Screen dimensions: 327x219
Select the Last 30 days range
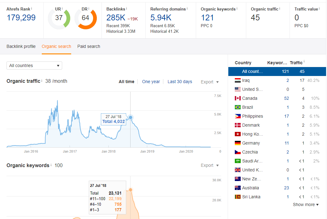pyautogui.click(x=180, y=82)
